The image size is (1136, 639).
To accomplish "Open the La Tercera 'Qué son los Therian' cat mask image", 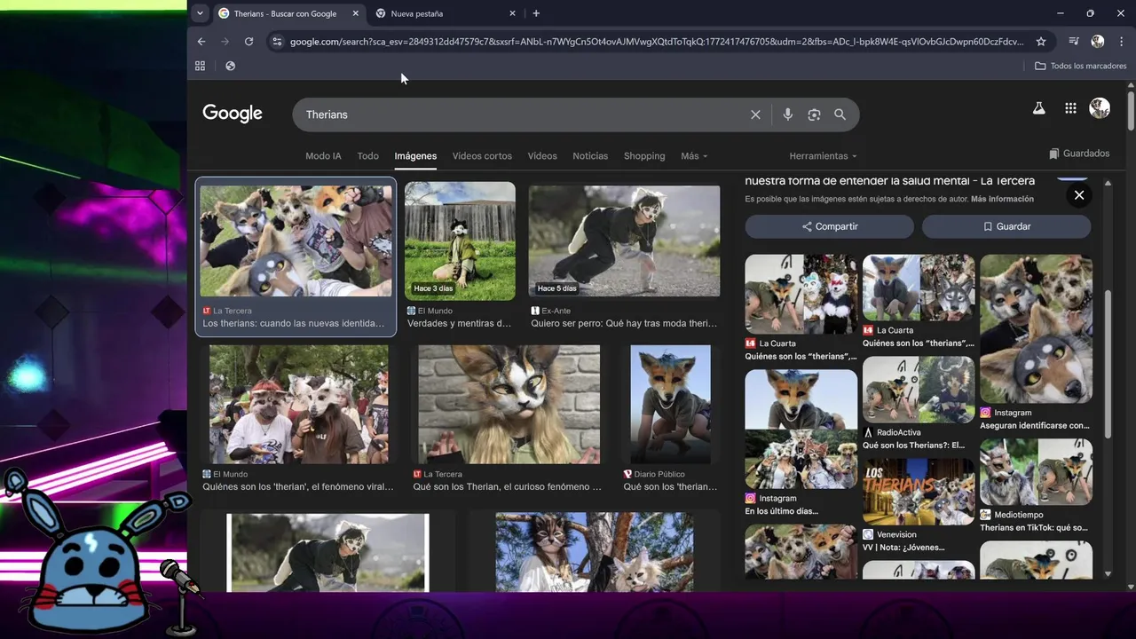I will (509, 405).
